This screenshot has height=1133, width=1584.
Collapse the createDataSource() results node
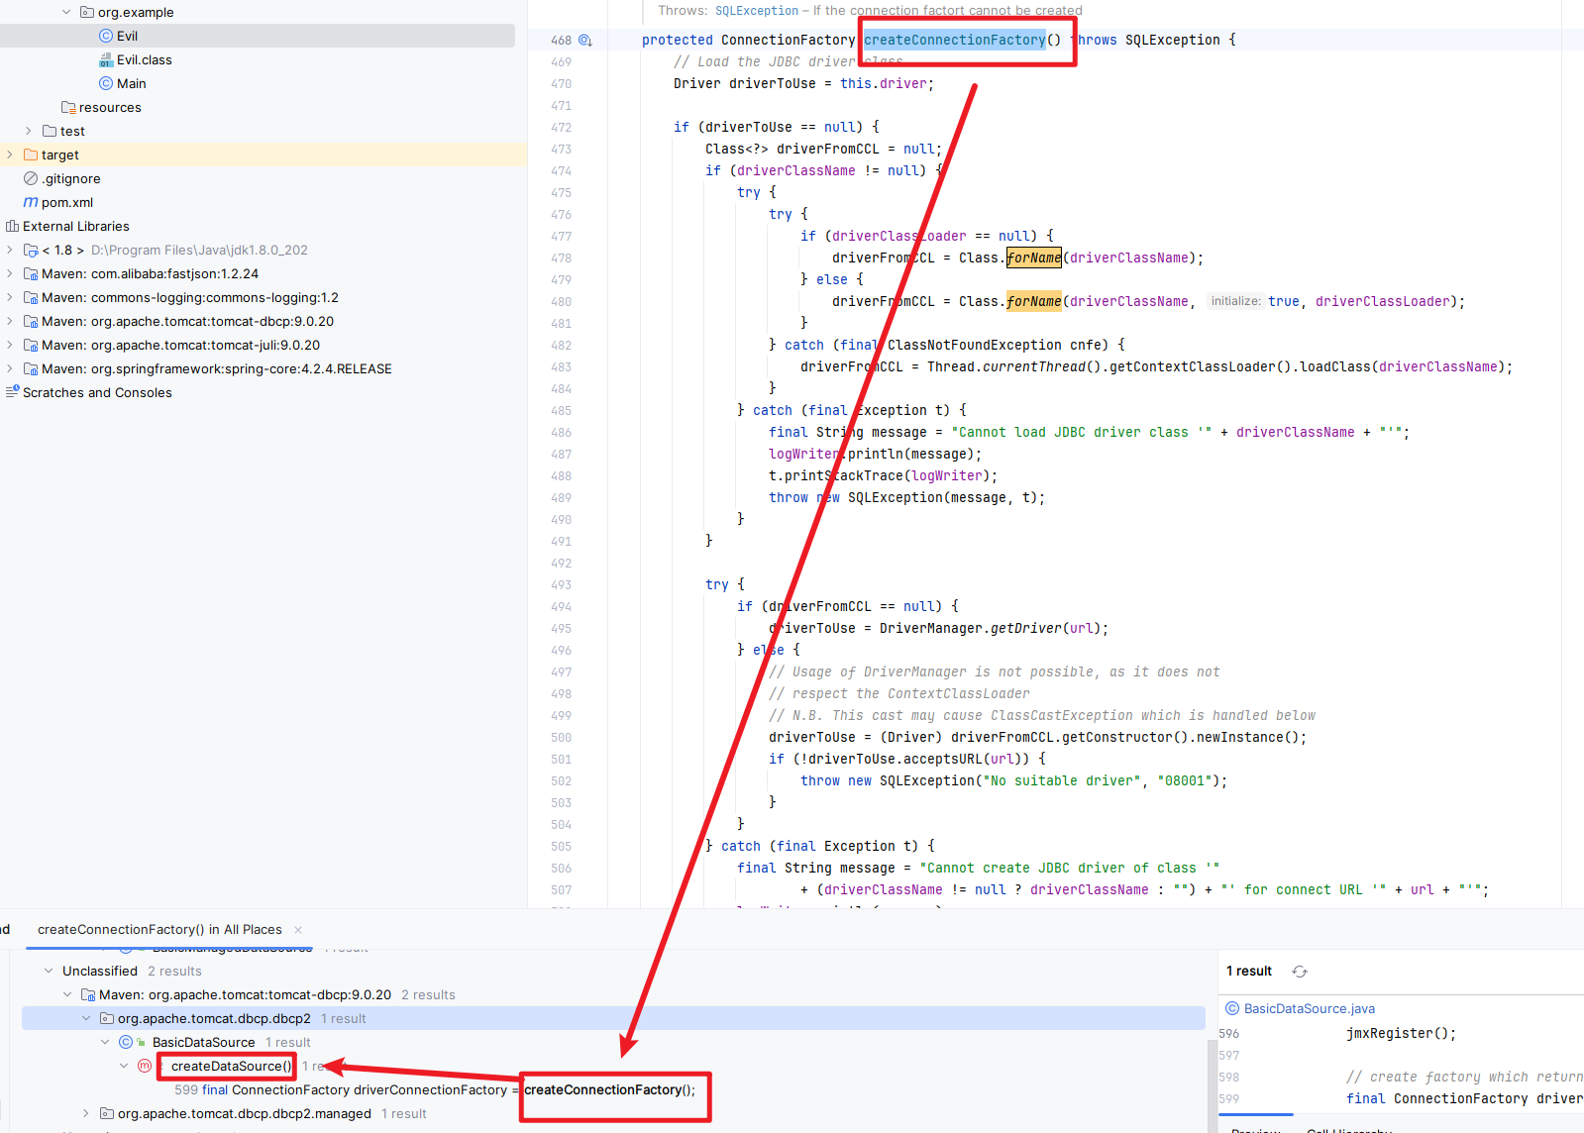tap(124, 1066)
